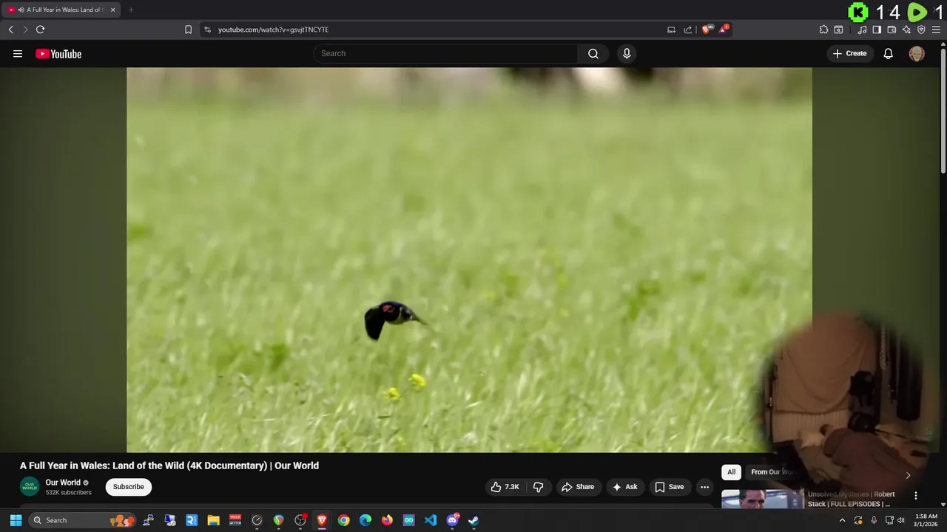Open Discord from the taskbar
Image resolution: width=947 pixels, height=532 pixels.
tap(452, 520)
